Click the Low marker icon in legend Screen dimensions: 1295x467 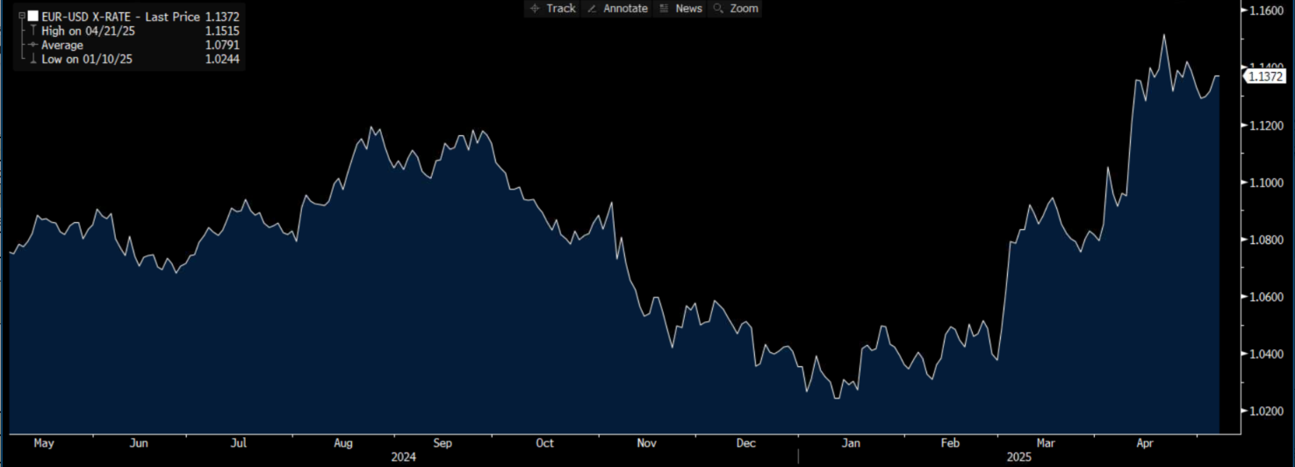click(33, 59)
